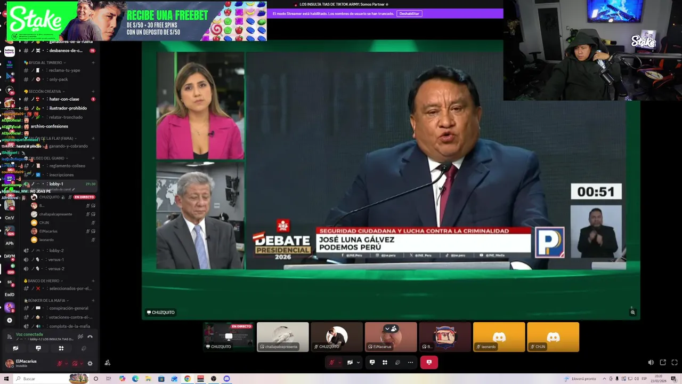The height and width of the screenshot is (384, 682).
Task: Select the leonardo participant tile
Action: (499, 337)
